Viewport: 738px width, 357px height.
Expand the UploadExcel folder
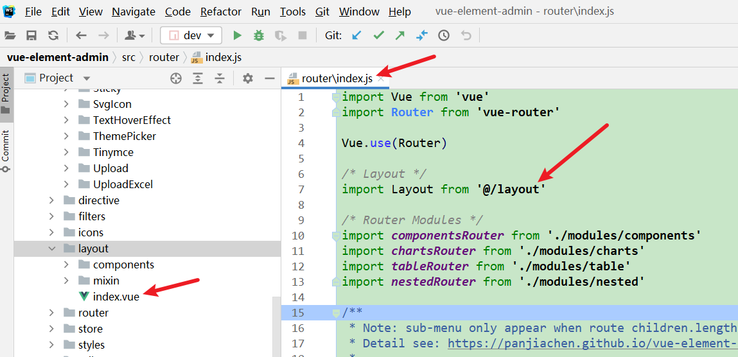(67, 184)
